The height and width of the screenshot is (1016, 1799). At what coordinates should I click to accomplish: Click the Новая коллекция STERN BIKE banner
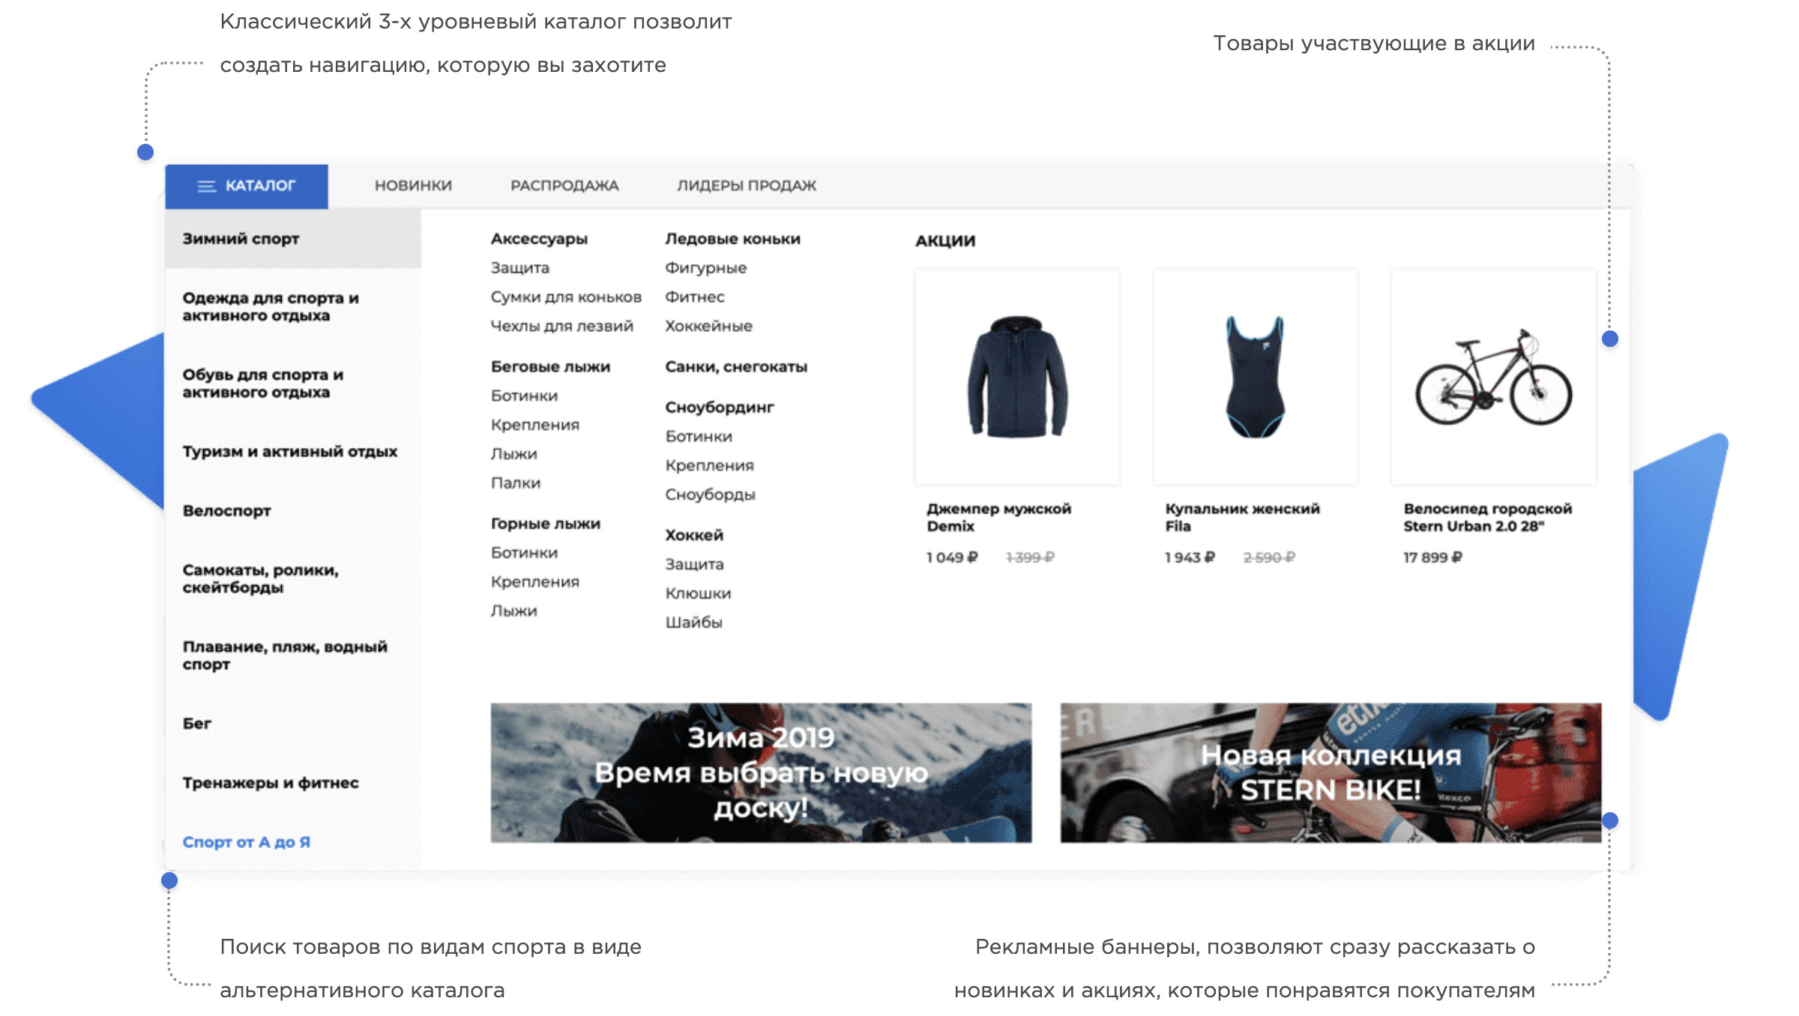click(x=1330, y=772)
